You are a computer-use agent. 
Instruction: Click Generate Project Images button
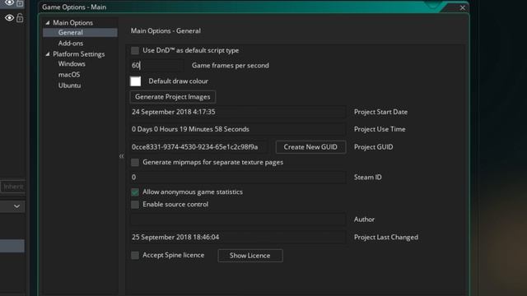pos(173,97)
